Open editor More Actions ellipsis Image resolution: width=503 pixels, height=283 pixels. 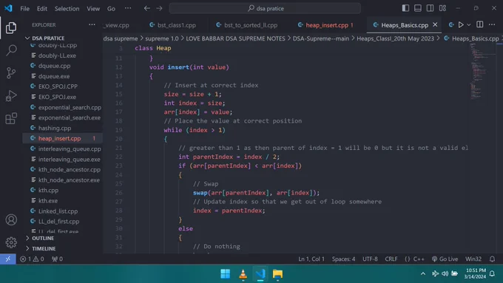coord(491,24)
